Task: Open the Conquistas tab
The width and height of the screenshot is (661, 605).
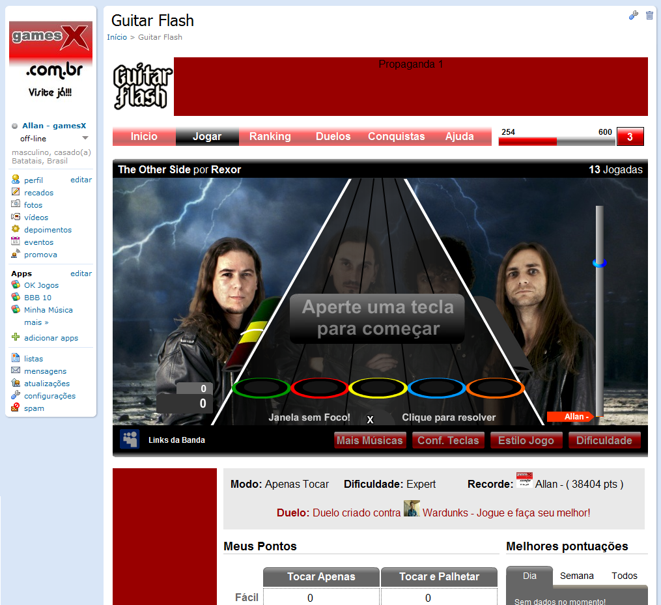Action: tap(396, 137)
